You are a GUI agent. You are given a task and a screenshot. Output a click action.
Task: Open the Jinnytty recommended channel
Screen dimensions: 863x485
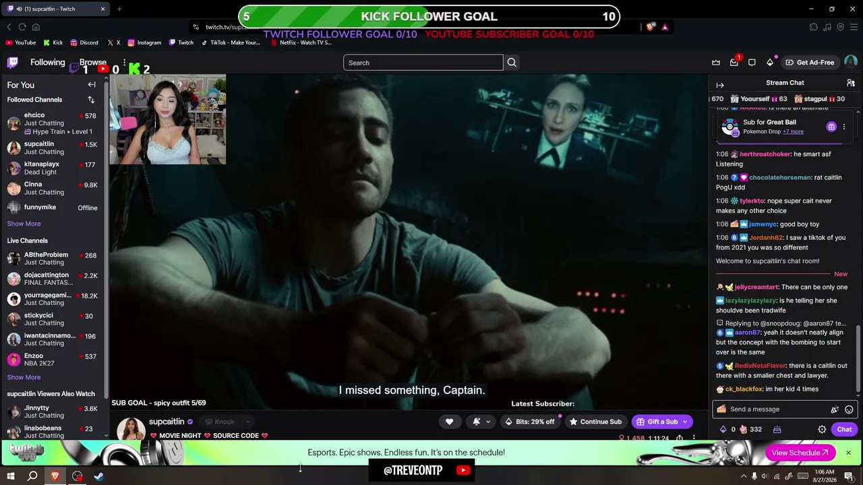pos(53,412)
